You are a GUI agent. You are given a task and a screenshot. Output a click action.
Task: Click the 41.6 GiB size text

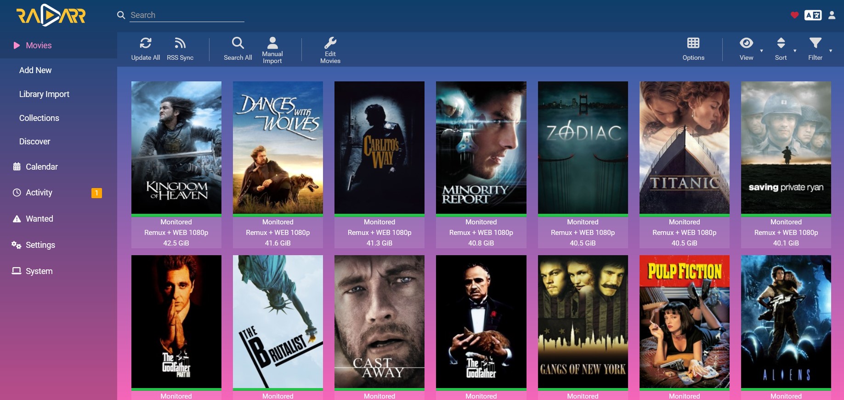click(278, 243)
